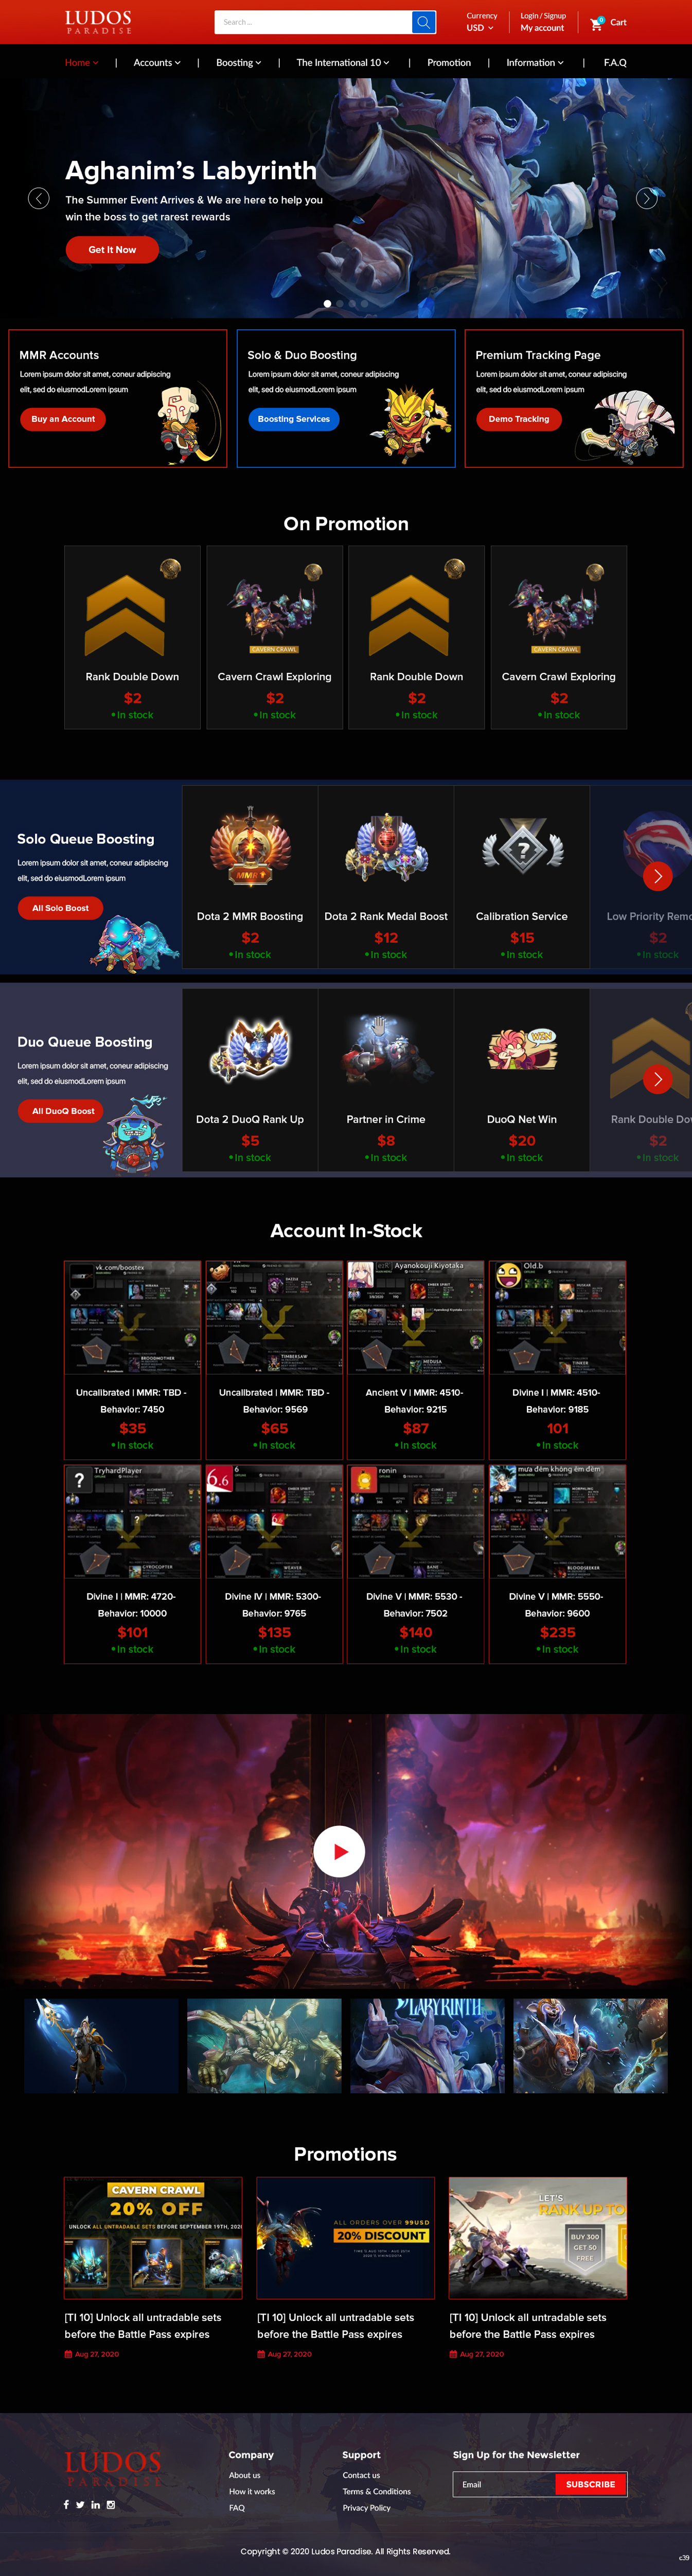The image size is (692, 2576).
Task: Open the Twitter icon in footer
Action: pos(80,2504)
